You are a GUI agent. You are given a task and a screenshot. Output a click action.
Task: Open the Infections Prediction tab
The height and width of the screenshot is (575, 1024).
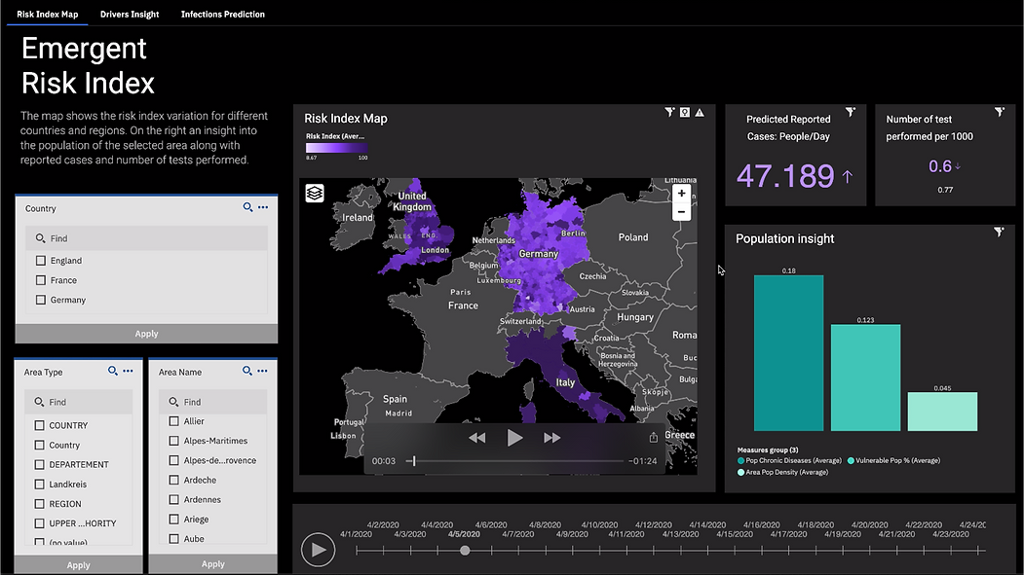(223, 15)
